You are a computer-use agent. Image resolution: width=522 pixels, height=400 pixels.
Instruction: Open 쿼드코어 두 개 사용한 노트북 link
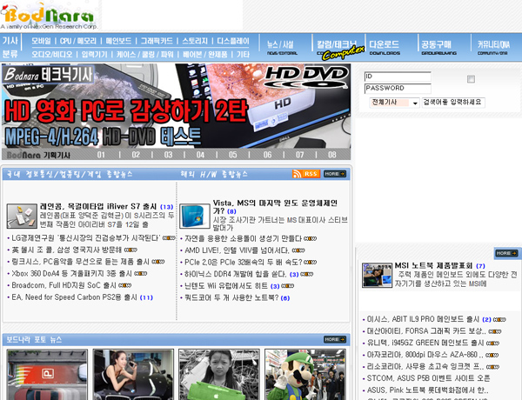click(x=231, y=297)
